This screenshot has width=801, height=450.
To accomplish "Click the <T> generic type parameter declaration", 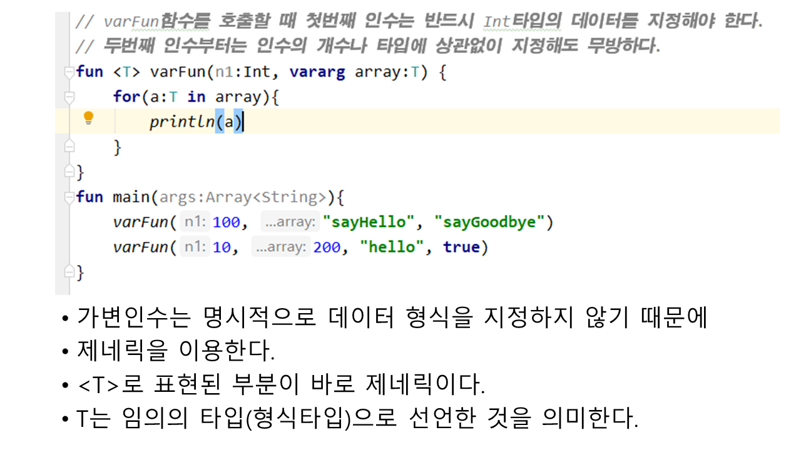I will point(127,72).
